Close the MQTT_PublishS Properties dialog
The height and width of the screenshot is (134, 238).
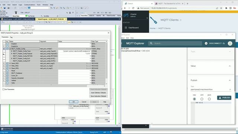(108, 33)
